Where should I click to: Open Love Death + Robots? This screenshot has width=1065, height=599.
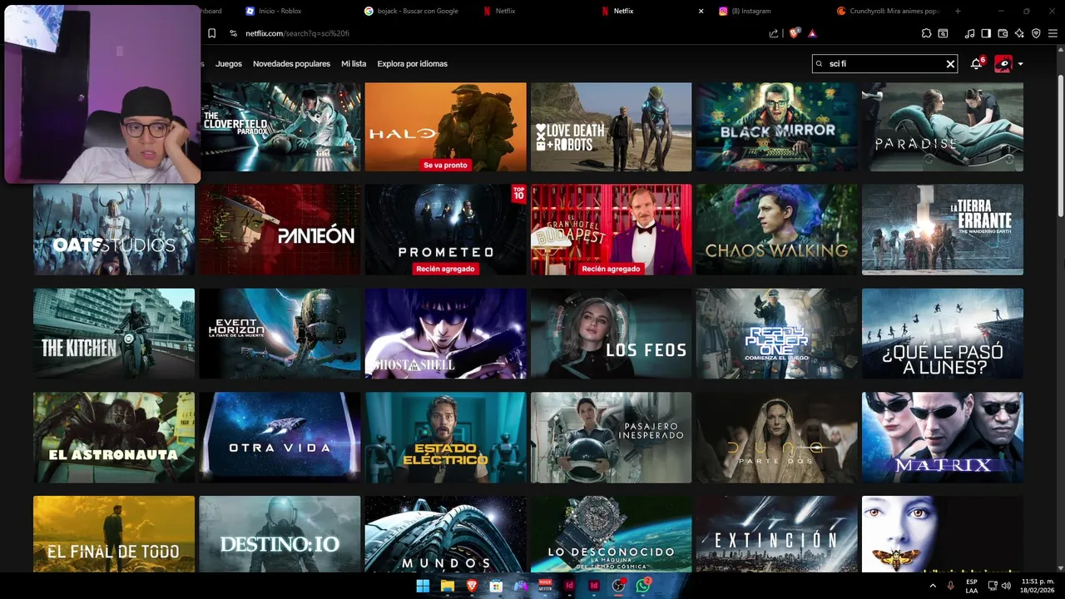pos(611,126)
